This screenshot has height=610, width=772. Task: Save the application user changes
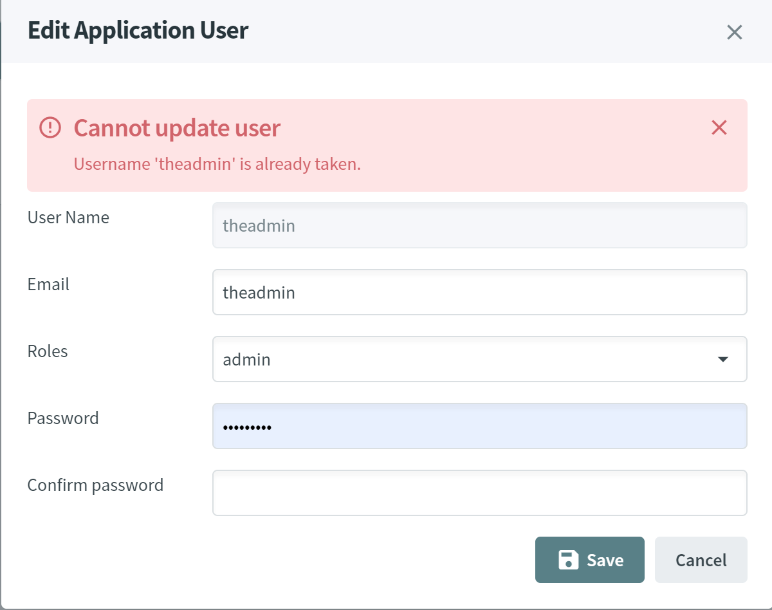[x=590, y=560]
